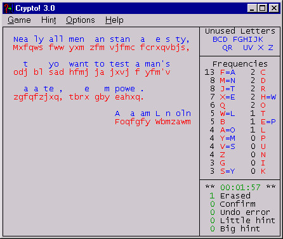Click the 'Confirm' count line
The width and height of the screenshot is (283, 239).
[x=232, y=204]
